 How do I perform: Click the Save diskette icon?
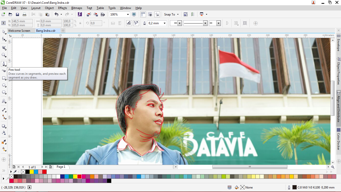pyautogui.click(x=17, y=14)
